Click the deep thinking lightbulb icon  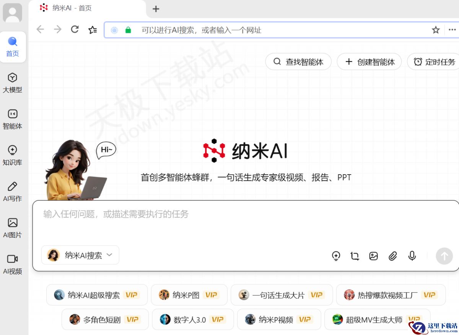click(x=336, y=256)
